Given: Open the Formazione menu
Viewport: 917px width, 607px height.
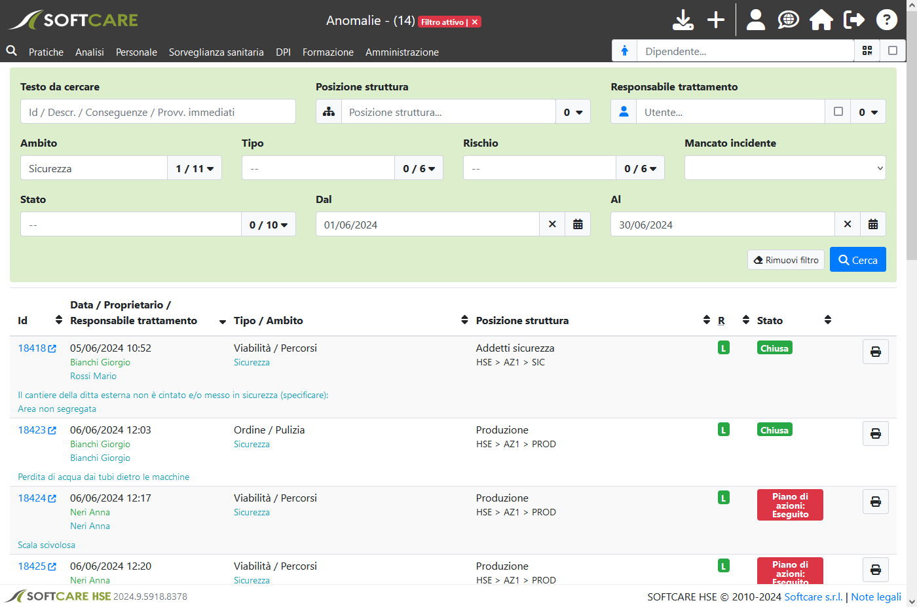Looking at the screenshot, I should [x=327, y=52].
